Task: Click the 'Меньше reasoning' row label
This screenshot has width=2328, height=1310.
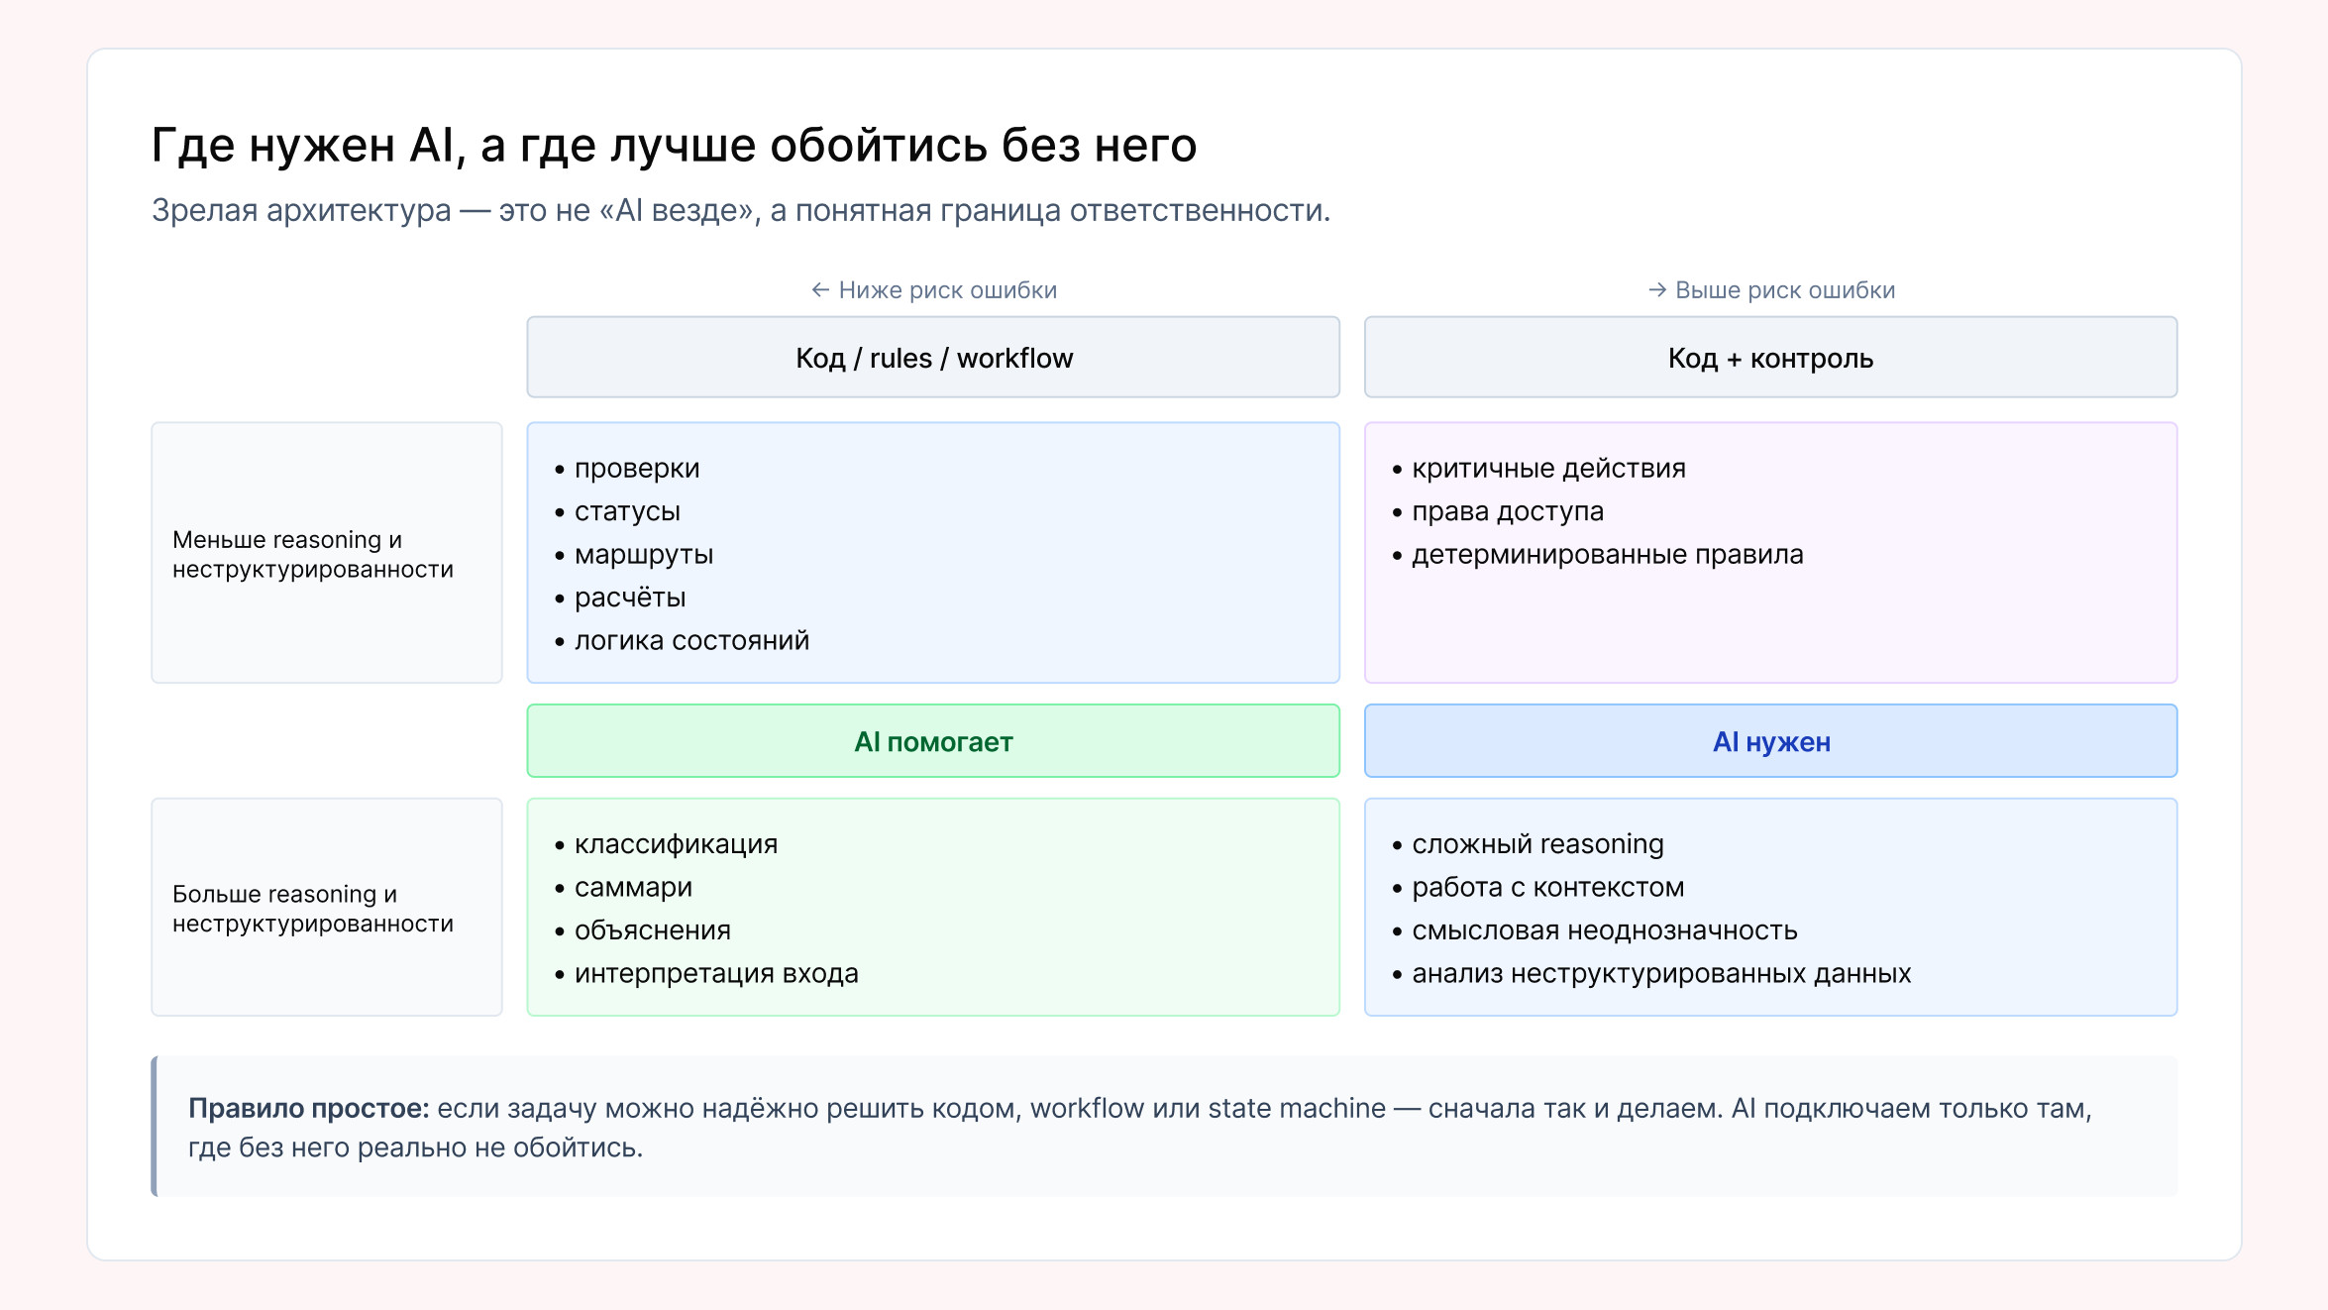Action: (312, 554)
